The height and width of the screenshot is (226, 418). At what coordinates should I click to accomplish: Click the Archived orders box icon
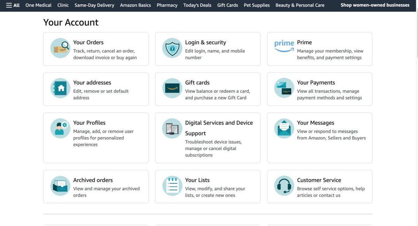tap(60, 186)
